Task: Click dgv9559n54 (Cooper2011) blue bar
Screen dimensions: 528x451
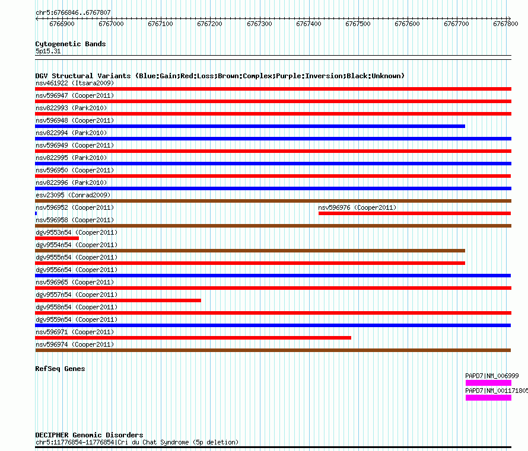Action: tap(273, 325)
